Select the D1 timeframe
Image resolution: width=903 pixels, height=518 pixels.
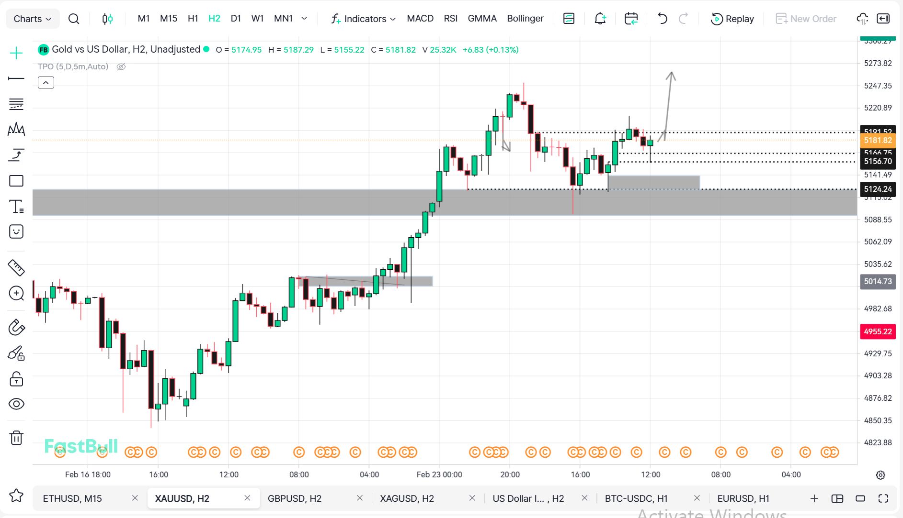click(x=236, y=19)
